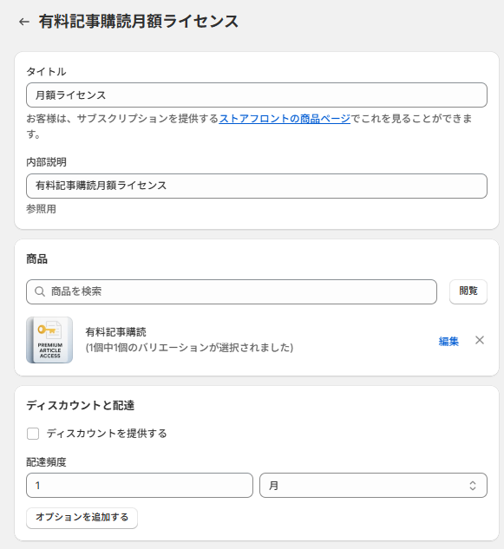Remove the 有料記事購読 product with X icon
The height and width of the screenshot is (549, 504).
tap(480, 340)
